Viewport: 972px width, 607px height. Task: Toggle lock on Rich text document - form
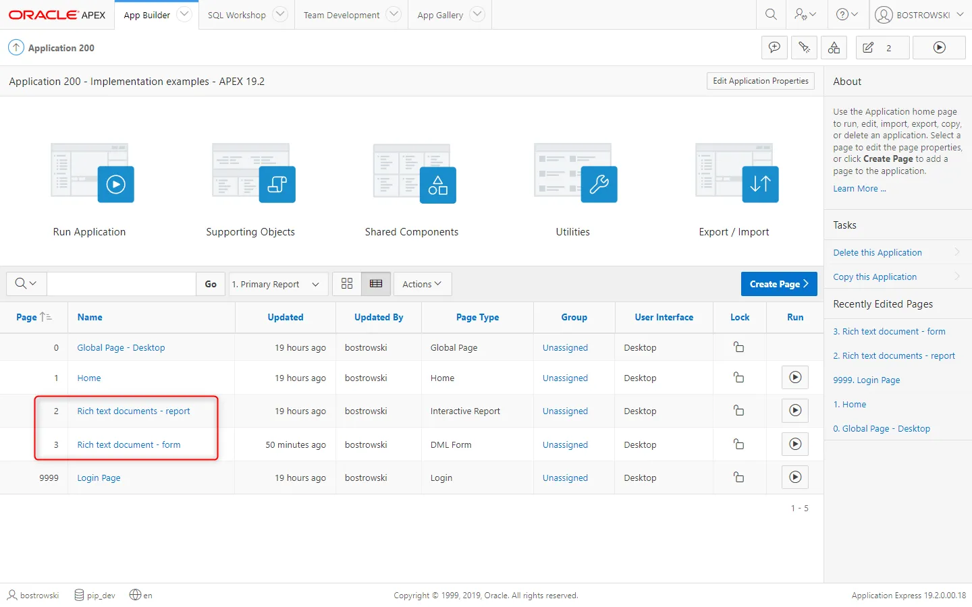click(x=739, y=444)
